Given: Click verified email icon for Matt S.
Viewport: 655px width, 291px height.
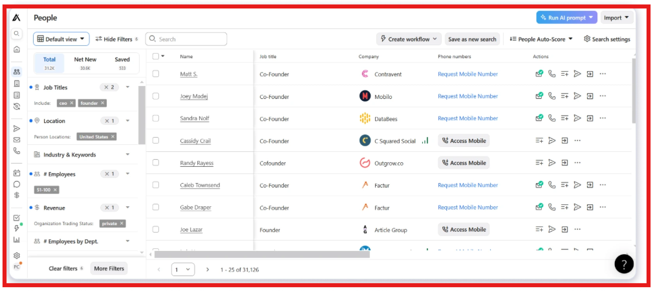Looking at the screenshot, I should point(539,74).
